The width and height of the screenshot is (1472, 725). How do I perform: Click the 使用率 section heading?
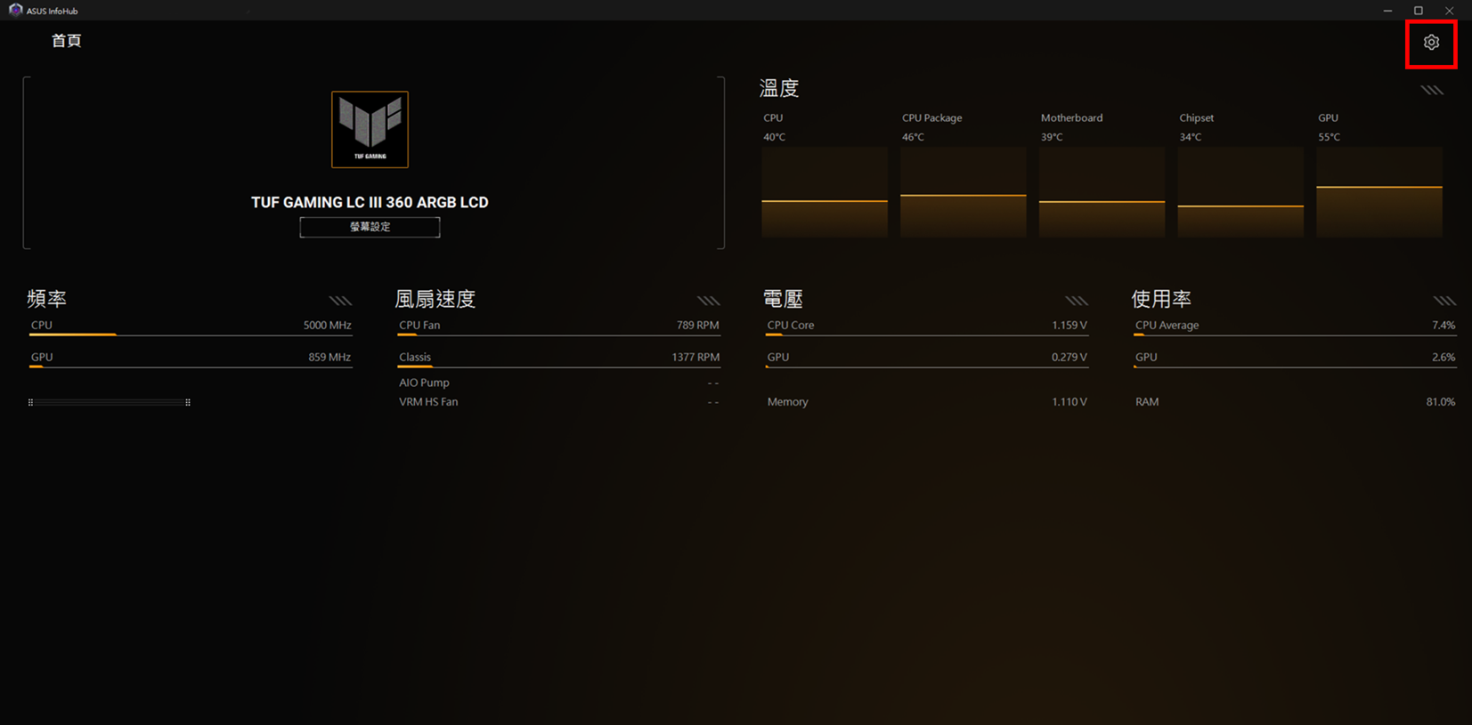click(x=1161, y=299)
